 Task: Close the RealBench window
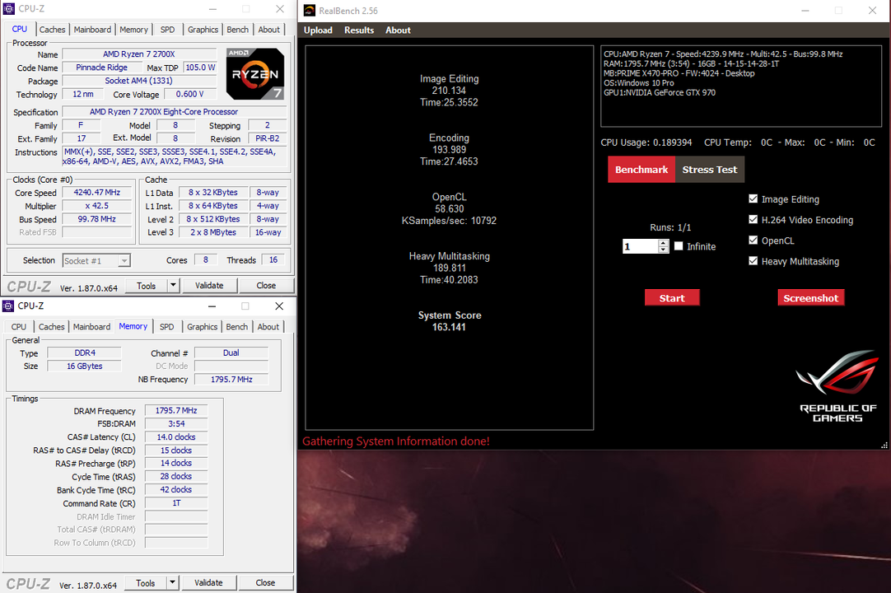coord(872,11)
